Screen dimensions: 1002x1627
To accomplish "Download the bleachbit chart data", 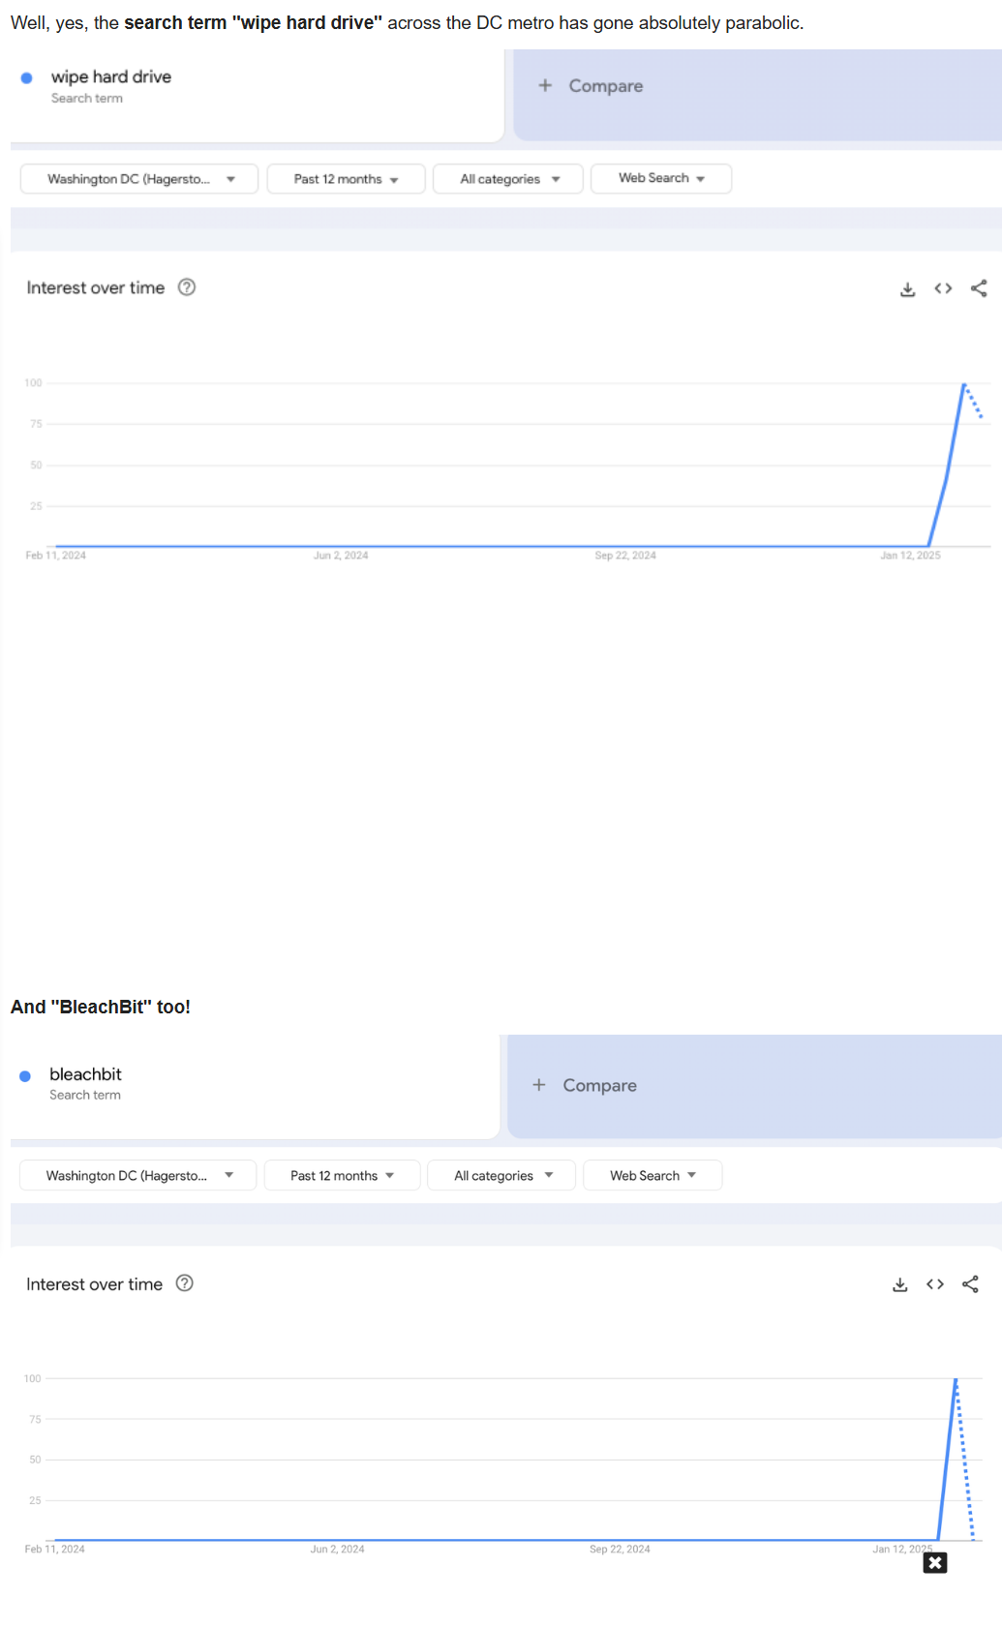I will [900, 1284].
